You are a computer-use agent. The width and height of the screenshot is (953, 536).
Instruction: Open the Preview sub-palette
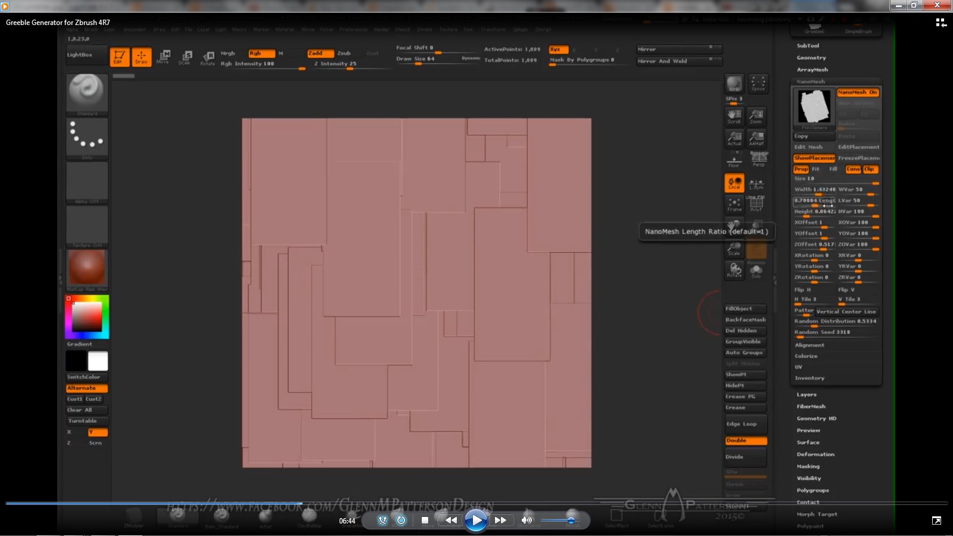tap(808, 431)
